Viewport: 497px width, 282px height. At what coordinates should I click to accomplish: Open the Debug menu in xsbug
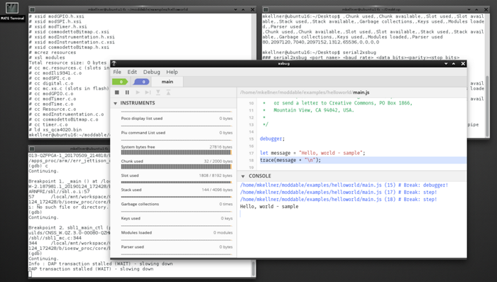pos(151,72)
